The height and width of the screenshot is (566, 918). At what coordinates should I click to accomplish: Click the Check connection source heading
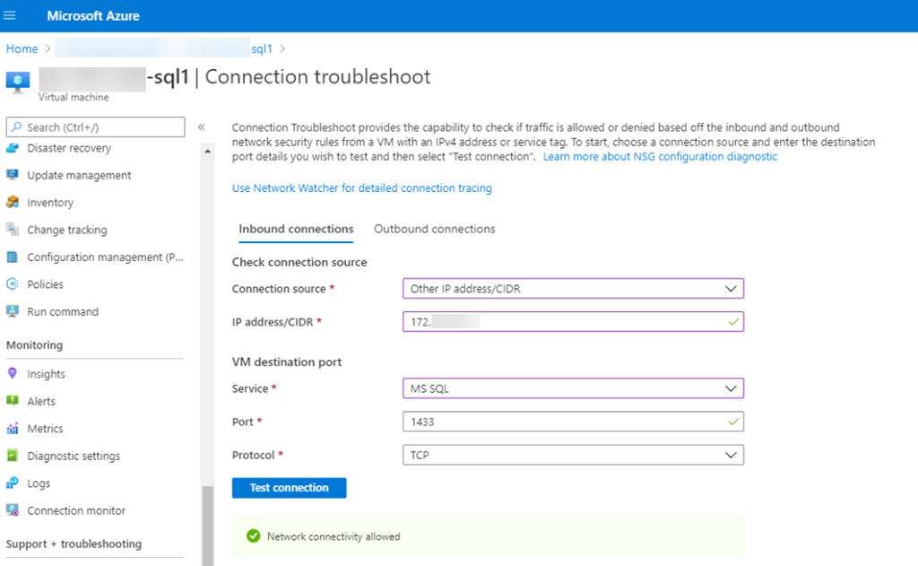pyautogui.click(x=299, y=262)
